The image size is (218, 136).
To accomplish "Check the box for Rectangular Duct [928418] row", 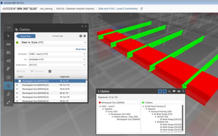I will [20, 97].
